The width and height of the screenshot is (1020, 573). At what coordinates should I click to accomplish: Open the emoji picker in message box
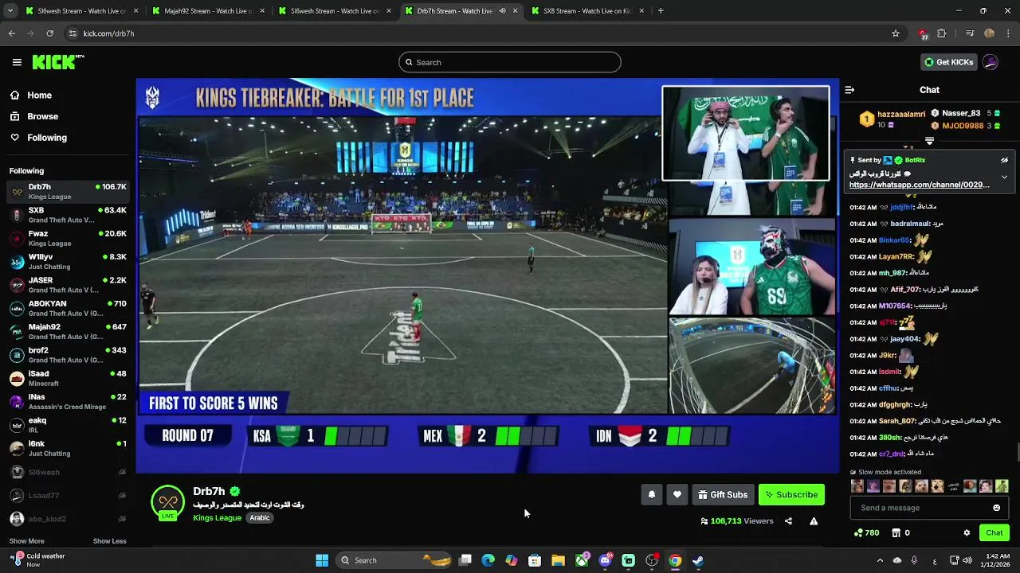[996, 508]
